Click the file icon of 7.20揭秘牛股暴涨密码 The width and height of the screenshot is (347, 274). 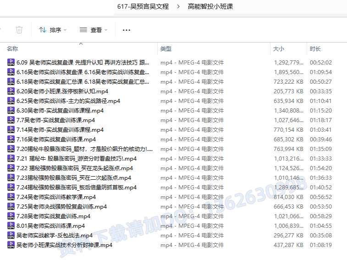coord(11,149)
